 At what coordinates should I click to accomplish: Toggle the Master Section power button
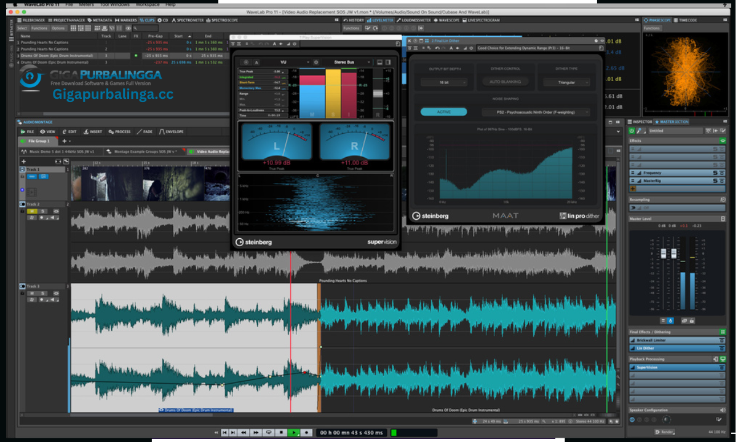coord(632,131)
